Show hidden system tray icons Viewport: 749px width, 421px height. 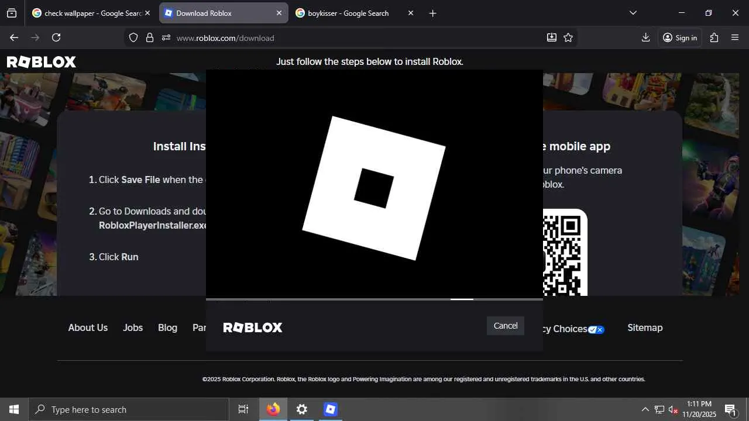click(645, 409)
